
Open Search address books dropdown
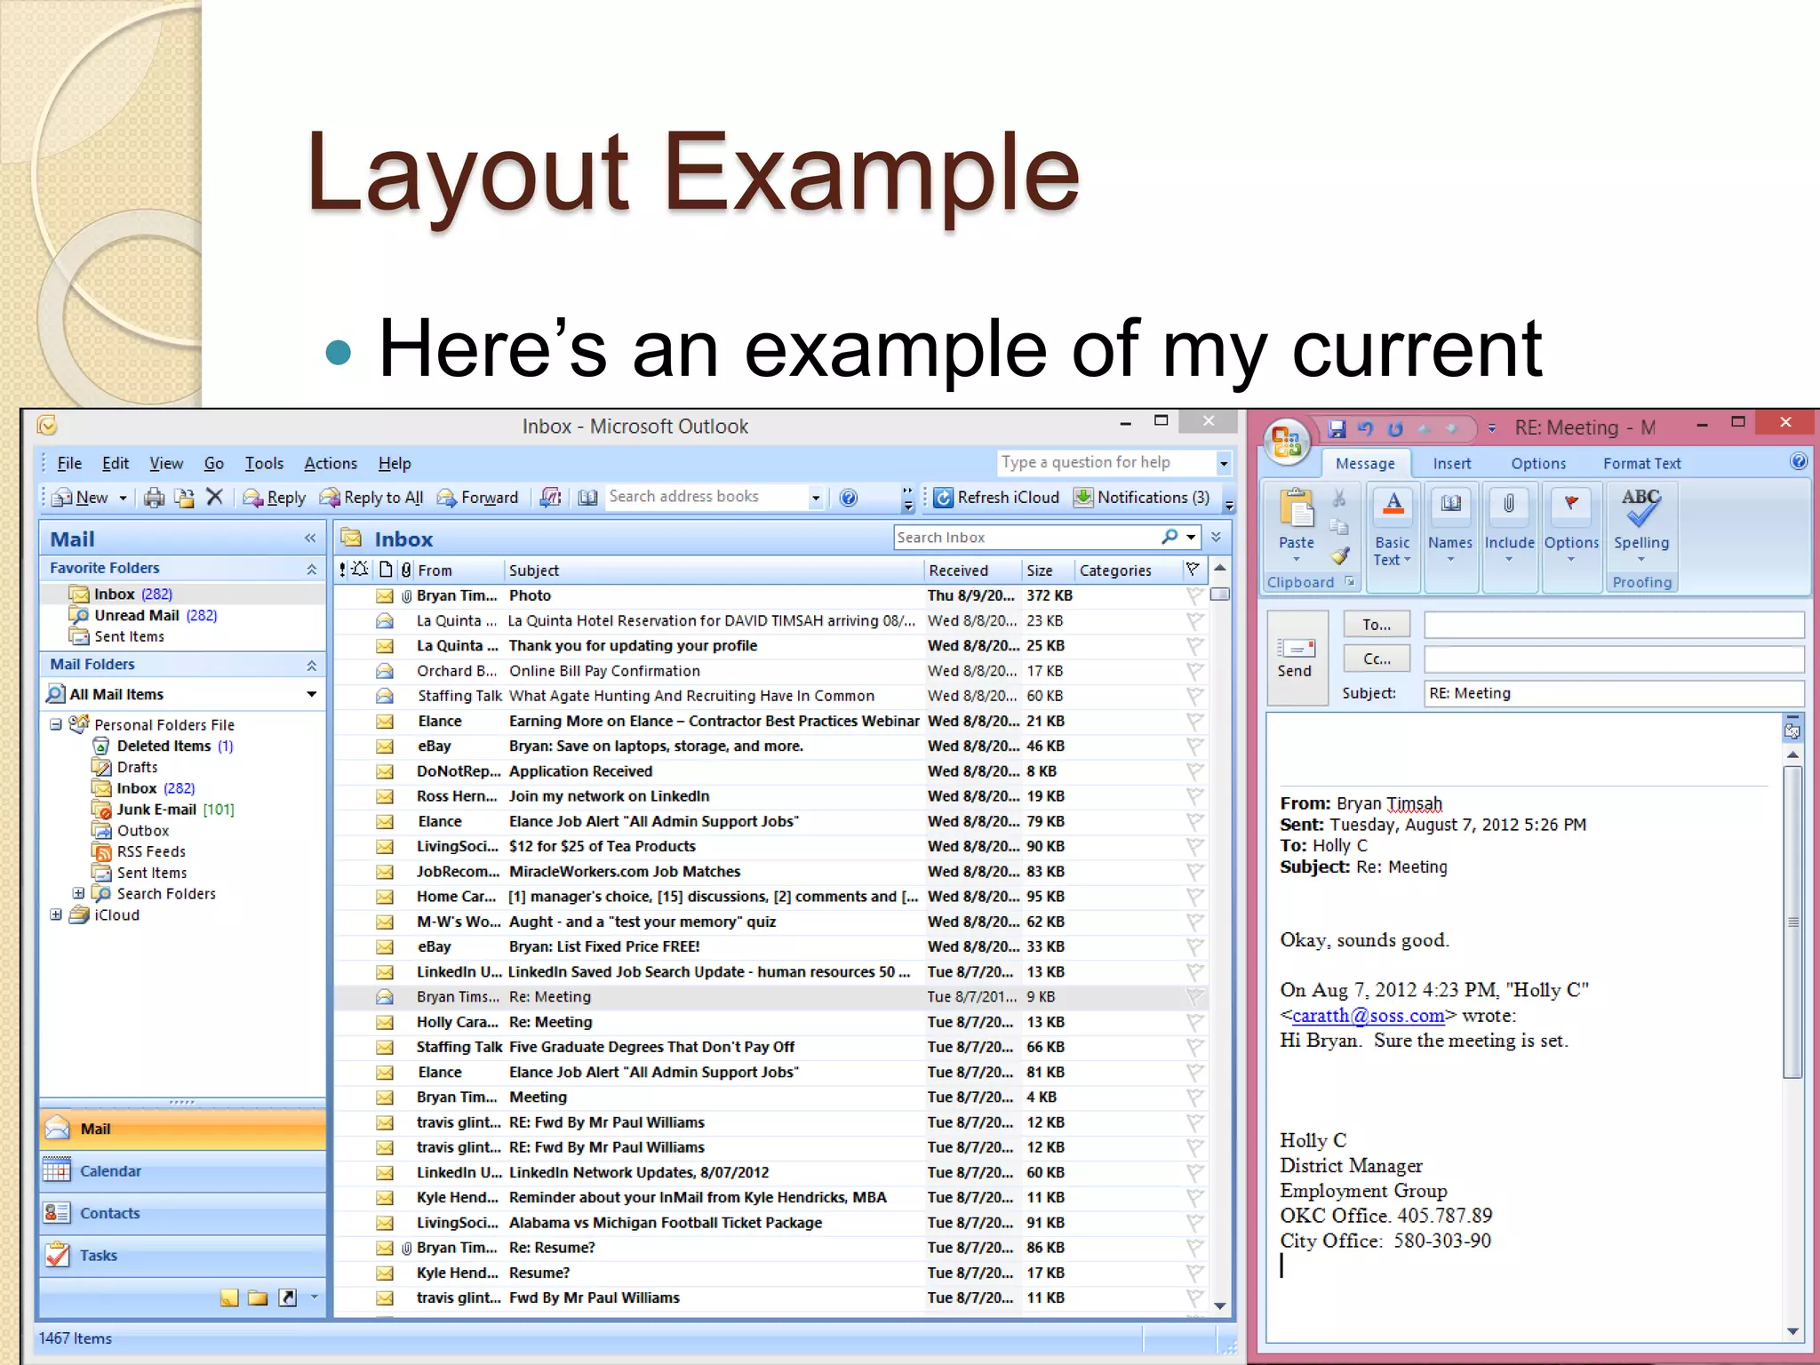pos(815,498)
